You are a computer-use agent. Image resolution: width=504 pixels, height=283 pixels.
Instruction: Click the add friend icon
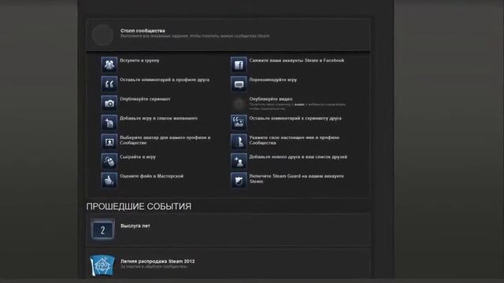point(239,160)
